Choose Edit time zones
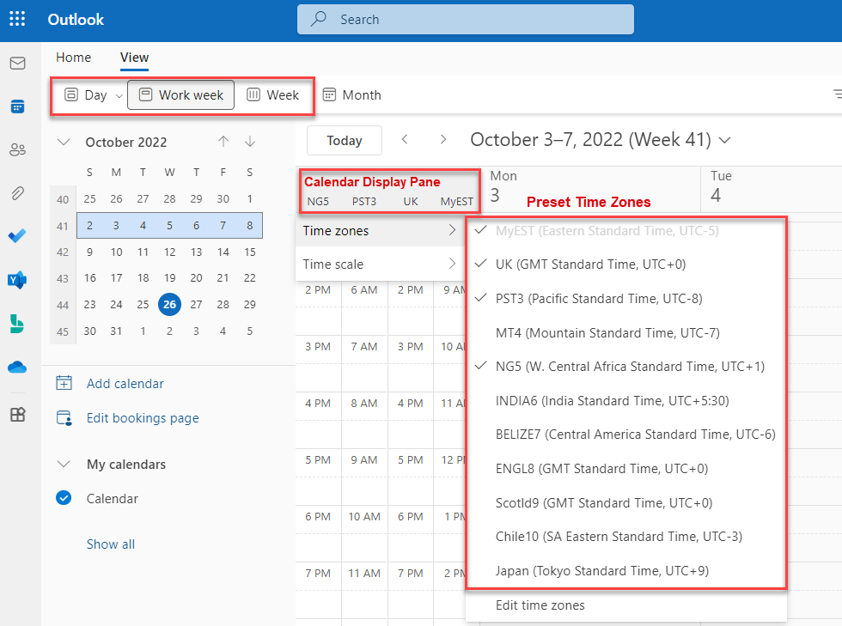The height and width of the screenshot is (626, 842). tap(540, 605)
